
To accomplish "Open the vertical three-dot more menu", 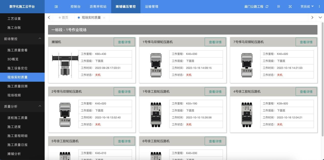I will coord(319,7).
